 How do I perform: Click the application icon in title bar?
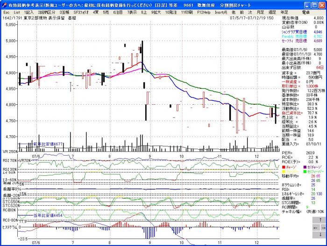click(x=4, y=4)
